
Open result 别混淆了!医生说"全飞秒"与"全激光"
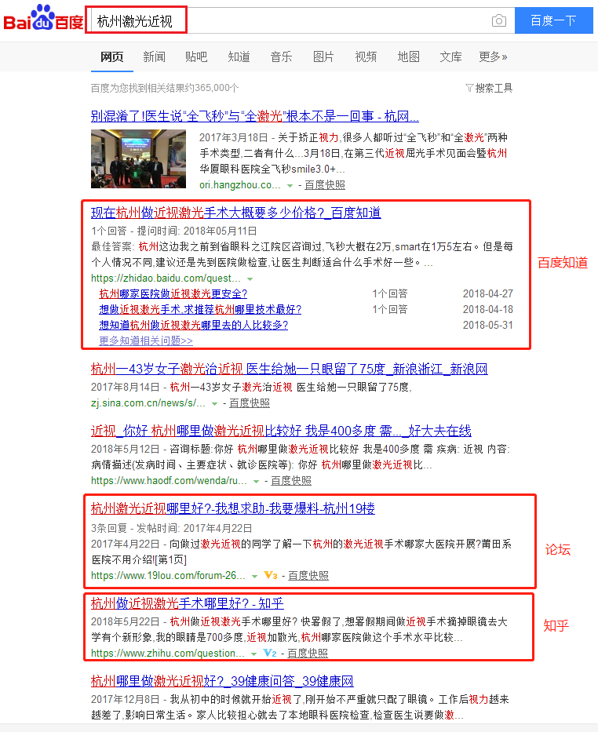[254, 116]
